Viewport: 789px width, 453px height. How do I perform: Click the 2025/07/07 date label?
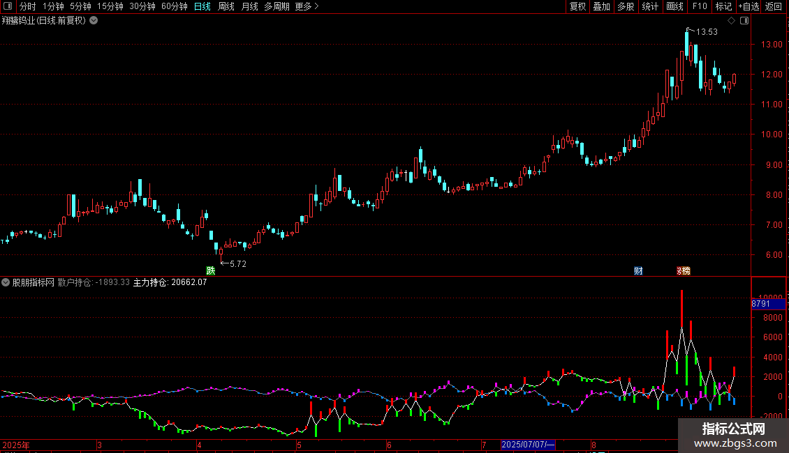pos(528,445)
